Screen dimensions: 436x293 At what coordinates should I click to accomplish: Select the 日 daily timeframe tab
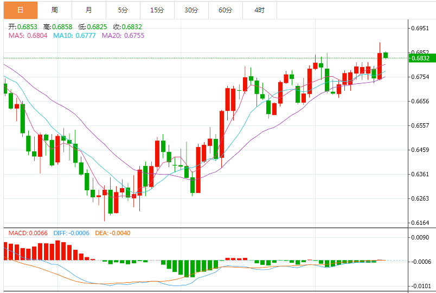coord(21,10)
